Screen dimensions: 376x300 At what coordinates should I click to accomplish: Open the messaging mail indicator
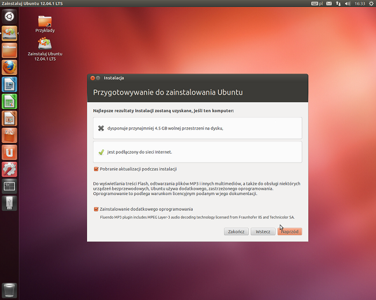coord(329,4)
